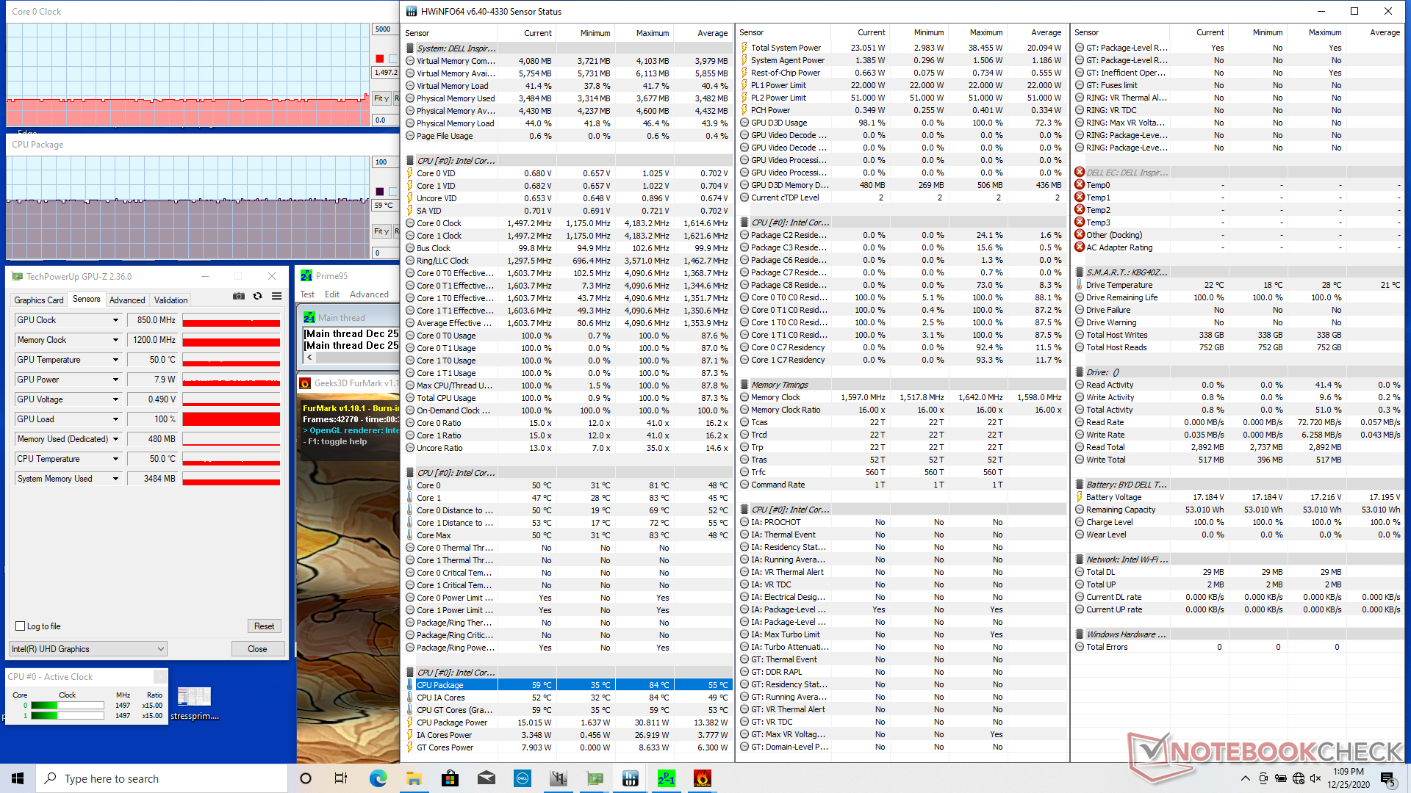The height and width of the screenshot is (793, 1411).
Task: Switch to Graphics Card tab
Action: [38, 300]
